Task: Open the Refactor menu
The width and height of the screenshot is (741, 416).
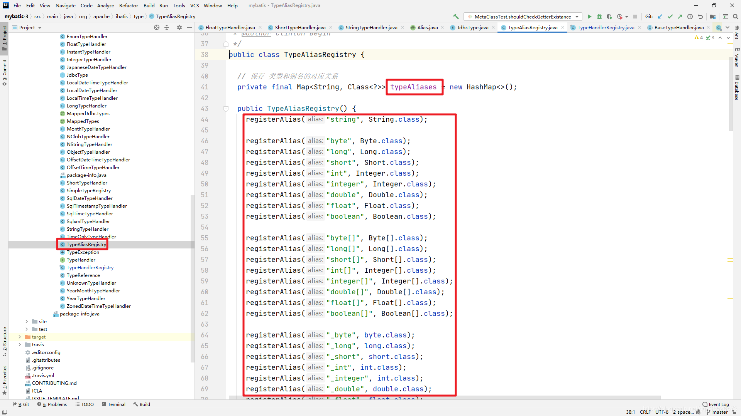Action: pyautogui.click(x=128, y=5)
